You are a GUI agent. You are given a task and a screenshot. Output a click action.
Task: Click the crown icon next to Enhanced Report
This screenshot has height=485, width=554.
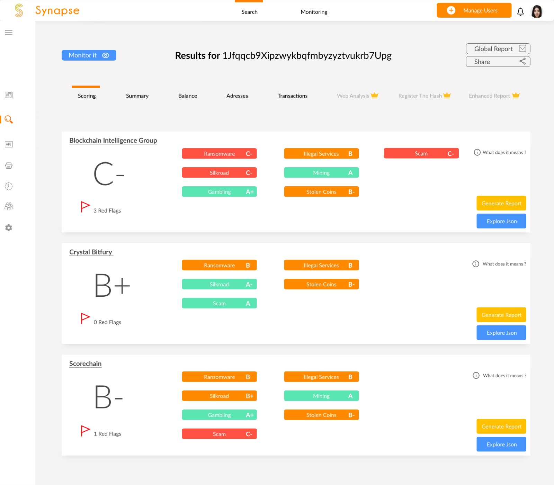516,95
